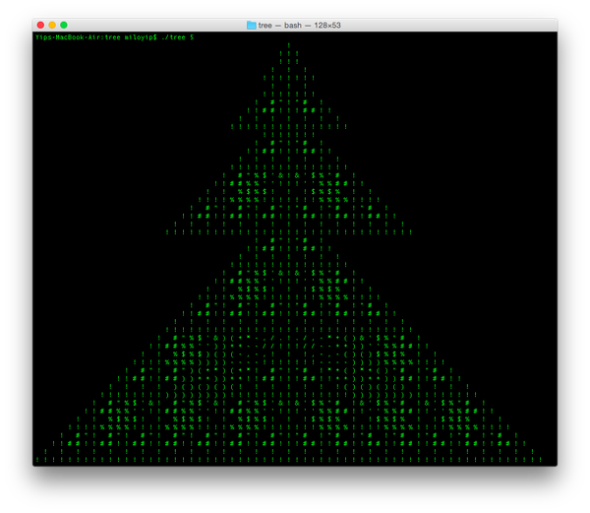The height and width of the screenshot is (513, 590).
Task: Click the black desktop left of the terminal window
Action: tap(15, 246)
